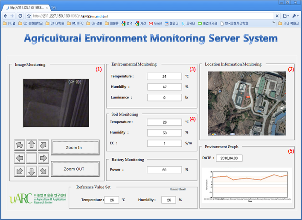This screenshot has width=302, height=220.
Task: Click the Environment Graph DATE field
Action: pos(229,158)
